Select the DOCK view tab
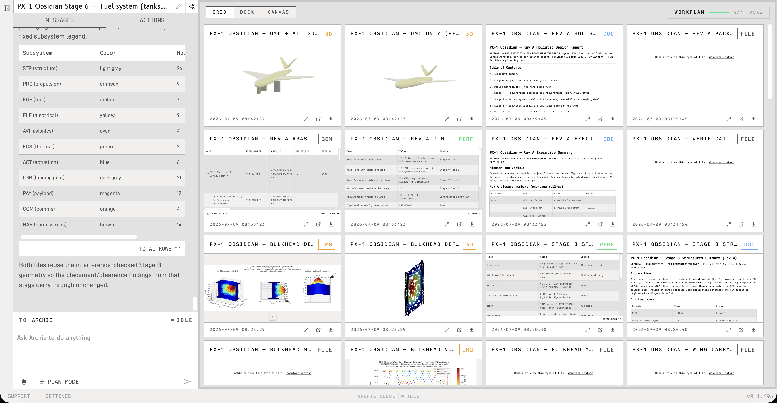This screenshot has width=777, height=403. point(247,12)
